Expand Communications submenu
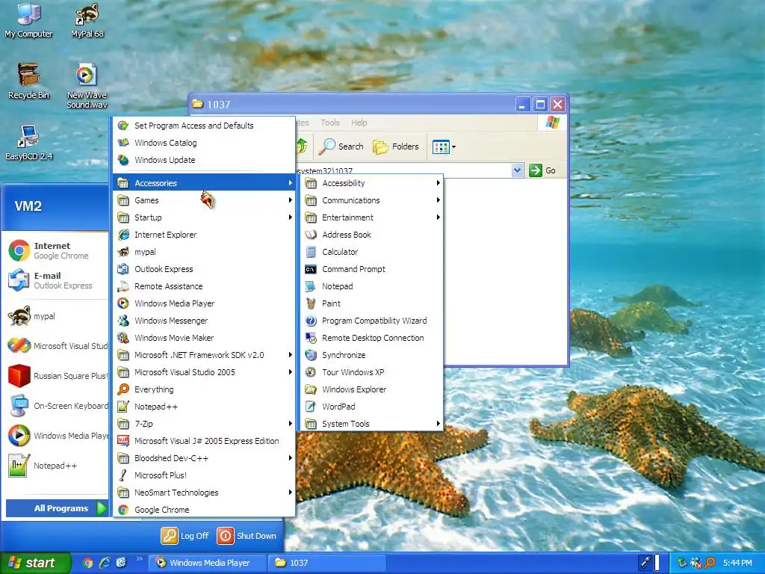This screenshot has width=765, height=574. [372, 200]
